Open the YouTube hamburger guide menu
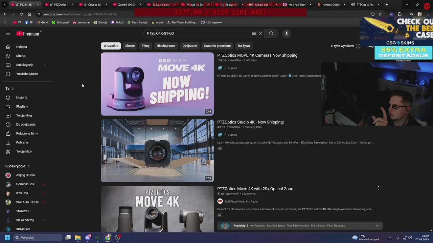Image resolution: width=433 pixels, height=243 pixels. pyautogui.click(x=8, y=33)
